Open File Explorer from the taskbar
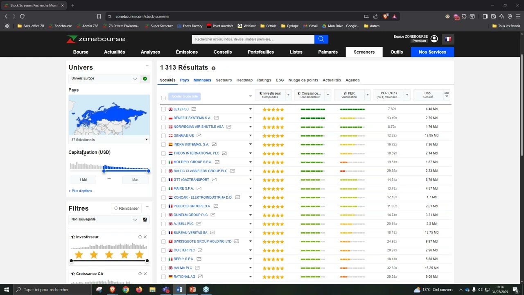Image resolution: width=524 pixels, height=295 pixels. pyautogui.click(x=152, y=290)
